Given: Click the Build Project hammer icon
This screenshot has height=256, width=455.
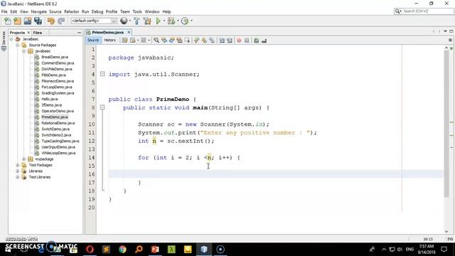Looking at the screenshot, I should pyautogui.click(x=136, y=21).
